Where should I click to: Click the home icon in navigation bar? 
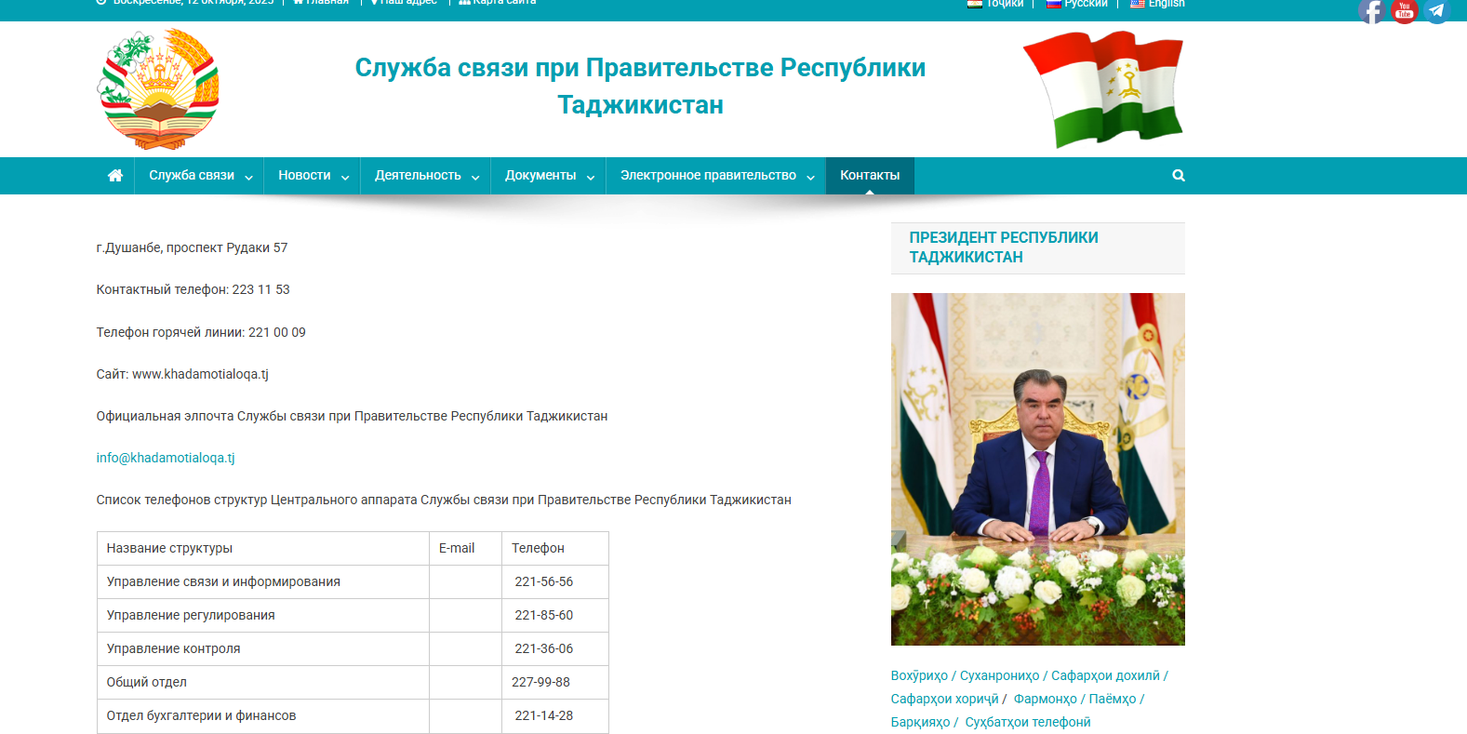coord(115,176)
